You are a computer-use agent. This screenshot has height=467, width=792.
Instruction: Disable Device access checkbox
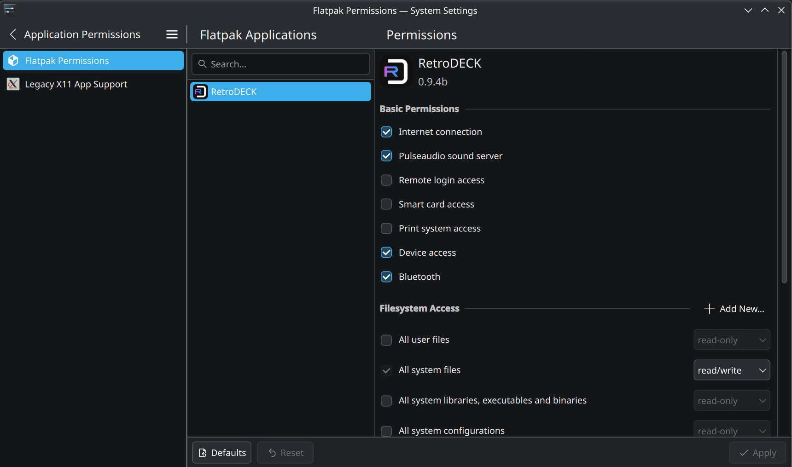click(386, 253)
